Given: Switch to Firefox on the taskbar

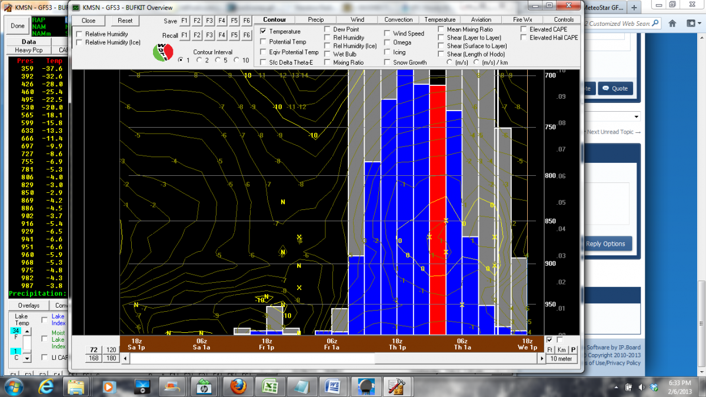Looking at the screenshot, I should point(238,386).
